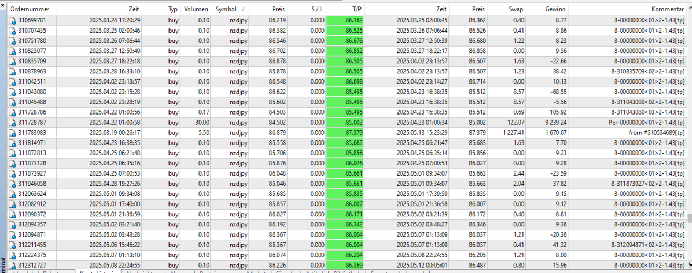Click comment '8-310835709<02>2-1.43[tp]'
Image resolution: width=692 pixels, height=273 pixels.
[x=648, y=71]
